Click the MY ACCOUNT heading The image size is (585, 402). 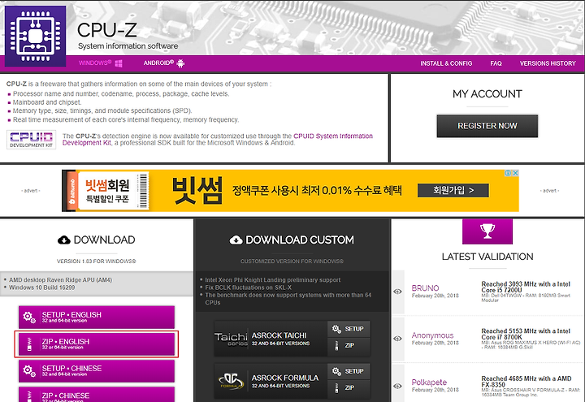(x=487, y=94)
